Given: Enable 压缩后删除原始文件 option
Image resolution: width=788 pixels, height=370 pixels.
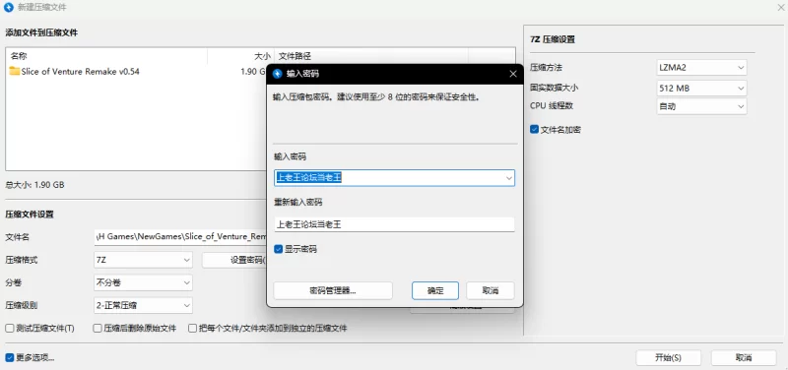Looking at the screenshot, I should point(98,329).
